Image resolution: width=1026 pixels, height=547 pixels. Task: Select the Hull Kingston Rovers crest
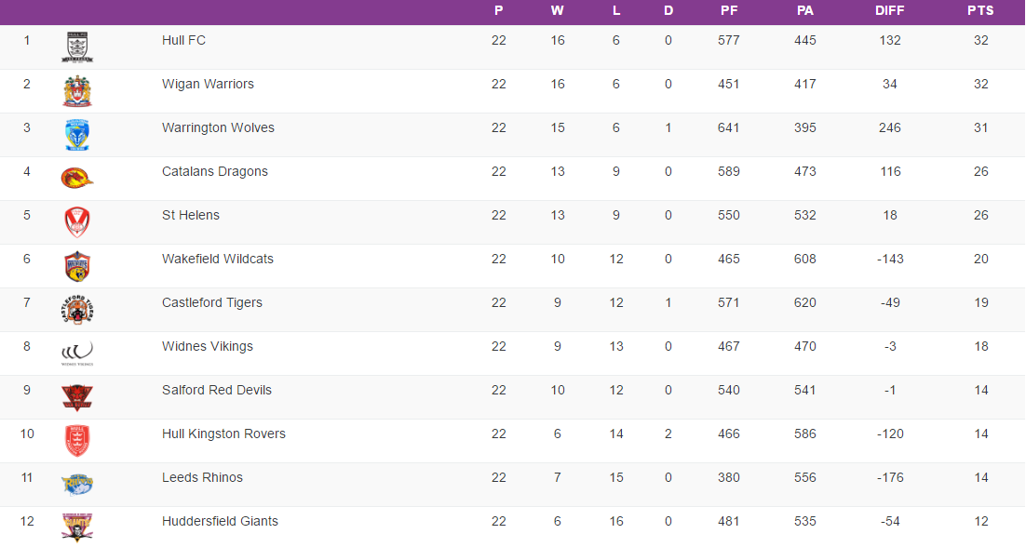(77, 441)
